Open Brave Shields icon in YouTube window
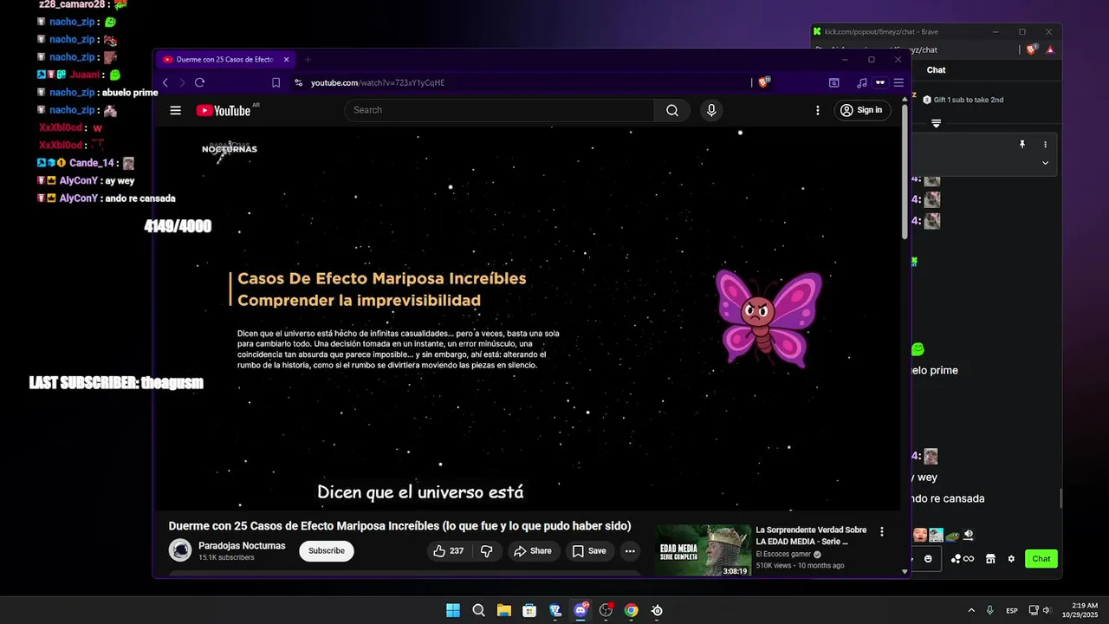1109x624 pixels. point(763,82)
